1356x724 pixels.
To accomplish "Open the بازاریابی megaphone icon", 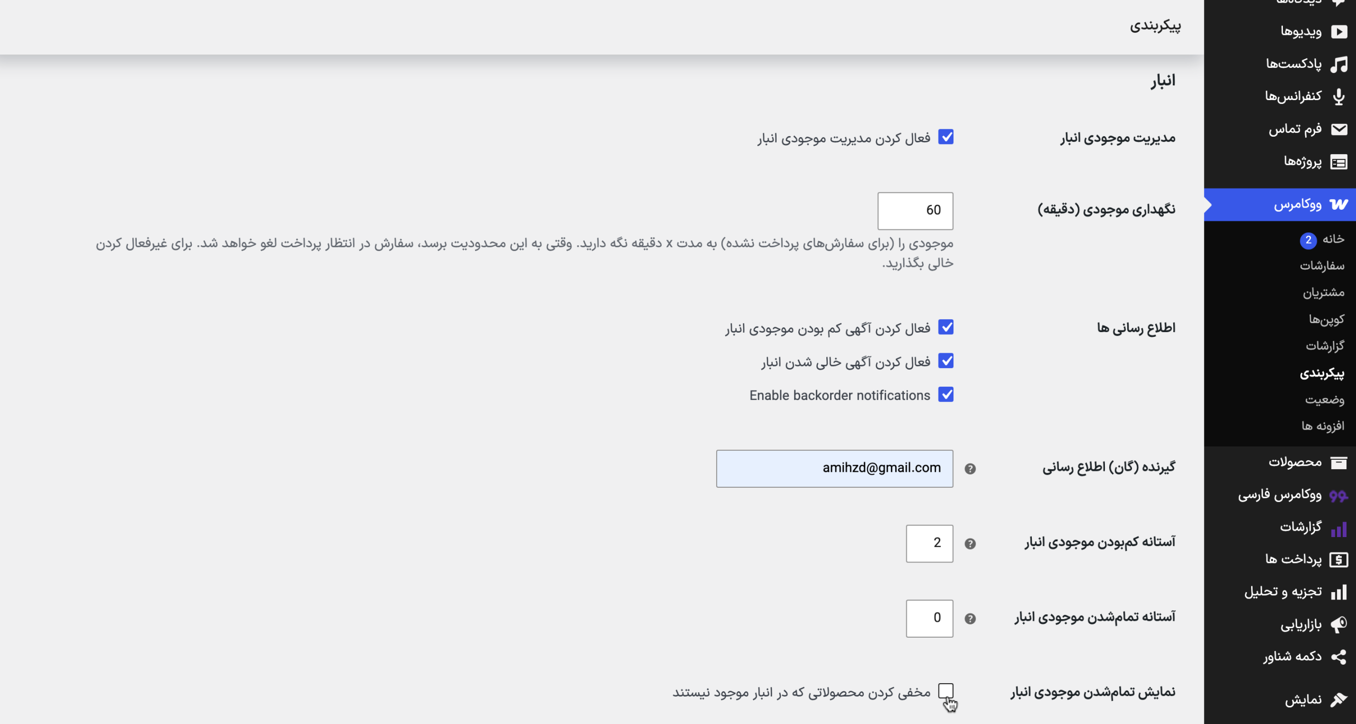I will coord(1339,624).
